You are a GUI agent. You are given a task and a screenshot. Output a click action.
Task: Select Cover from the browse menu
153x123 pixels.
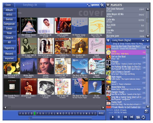[9, 28]
